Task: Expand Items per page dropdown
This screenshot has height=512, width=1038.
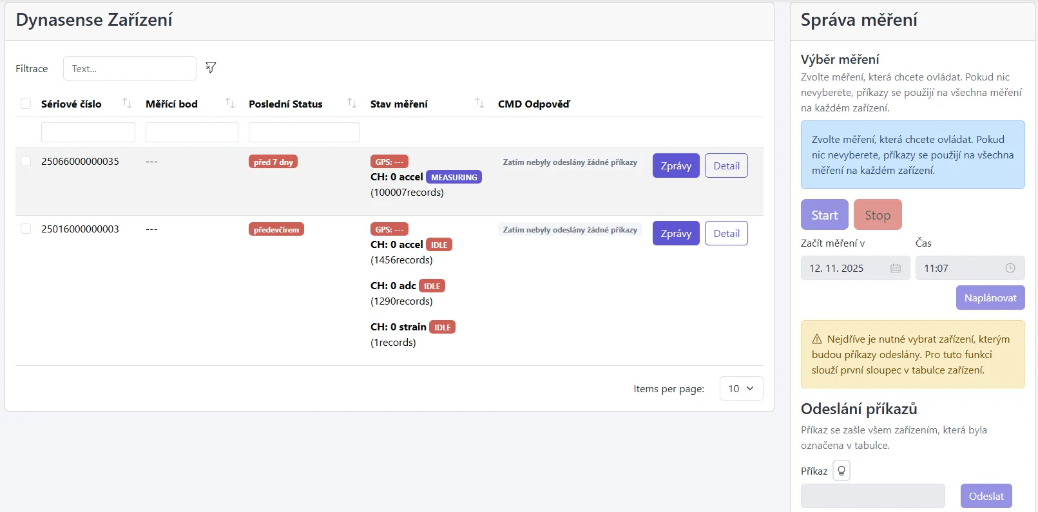Action: (x=741, y=388)
